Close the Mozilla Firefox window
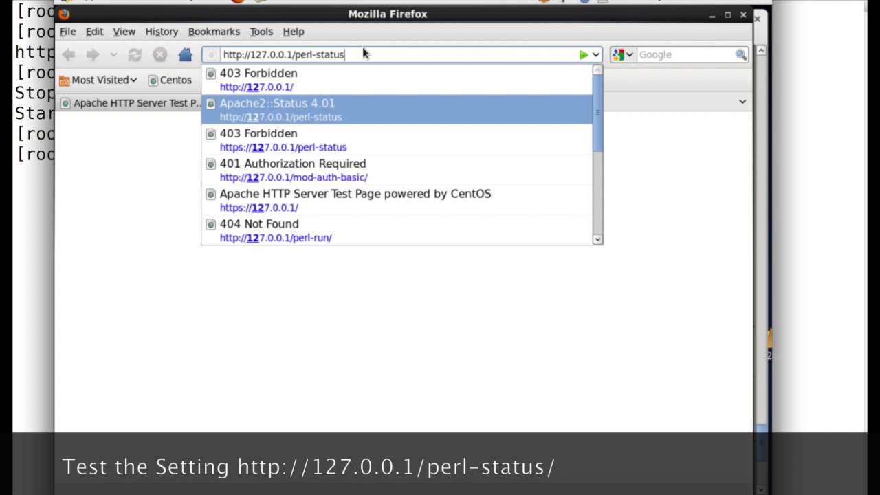This screenshot has height=495, width=880. point(743,14)
